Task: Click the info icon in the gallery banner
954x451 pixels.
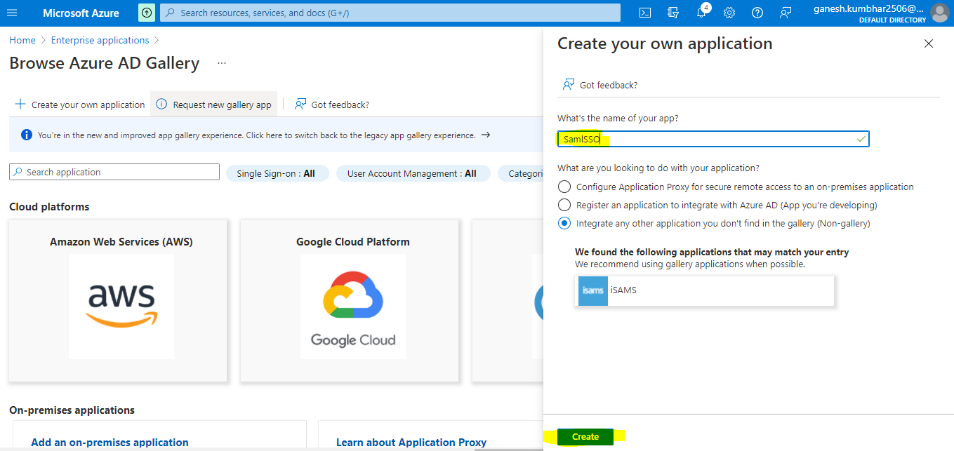Action: click(x=27, y=135)
